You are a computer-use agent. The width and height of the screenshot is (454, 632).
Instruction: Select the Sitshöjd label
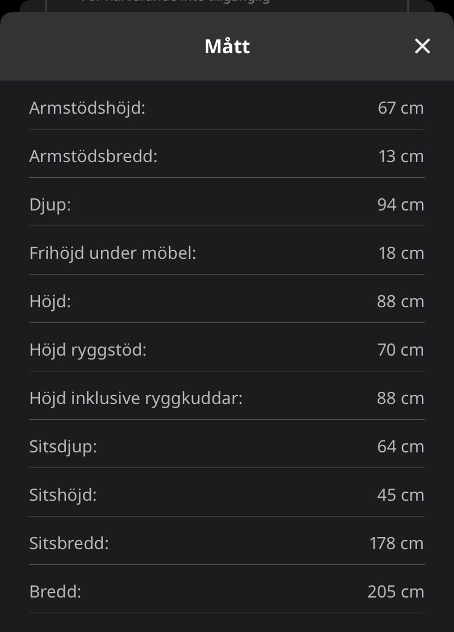(x=63, y=495)
